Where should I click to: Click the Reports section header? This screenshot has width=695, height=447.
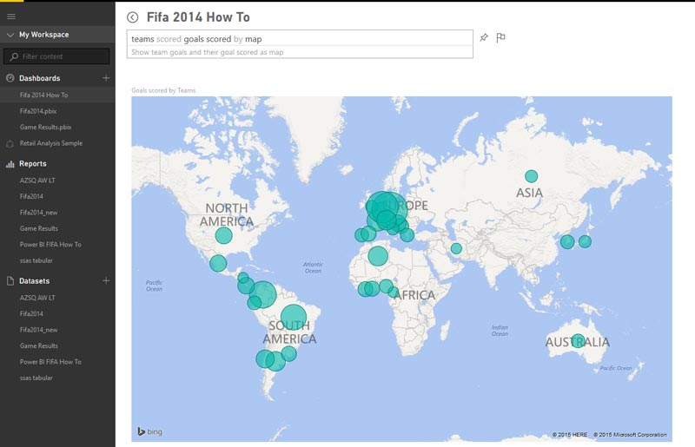click(33, 163)
